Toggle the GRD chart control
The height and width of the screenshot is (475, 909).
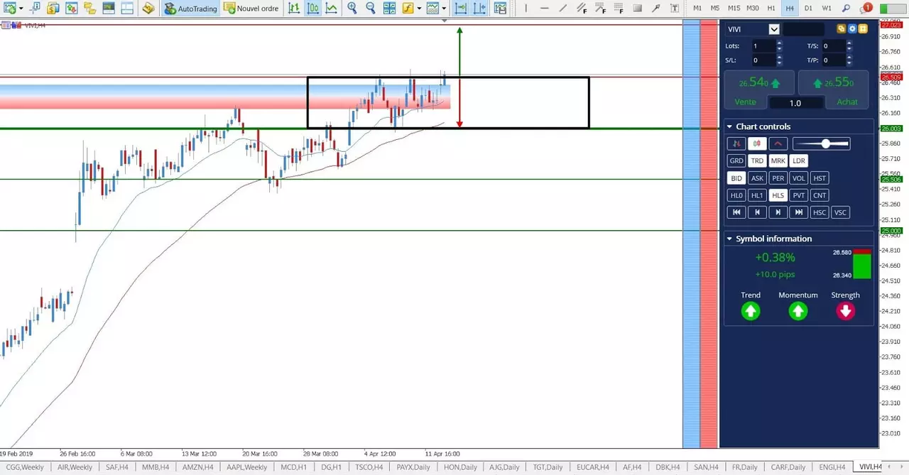pos(736,161)
